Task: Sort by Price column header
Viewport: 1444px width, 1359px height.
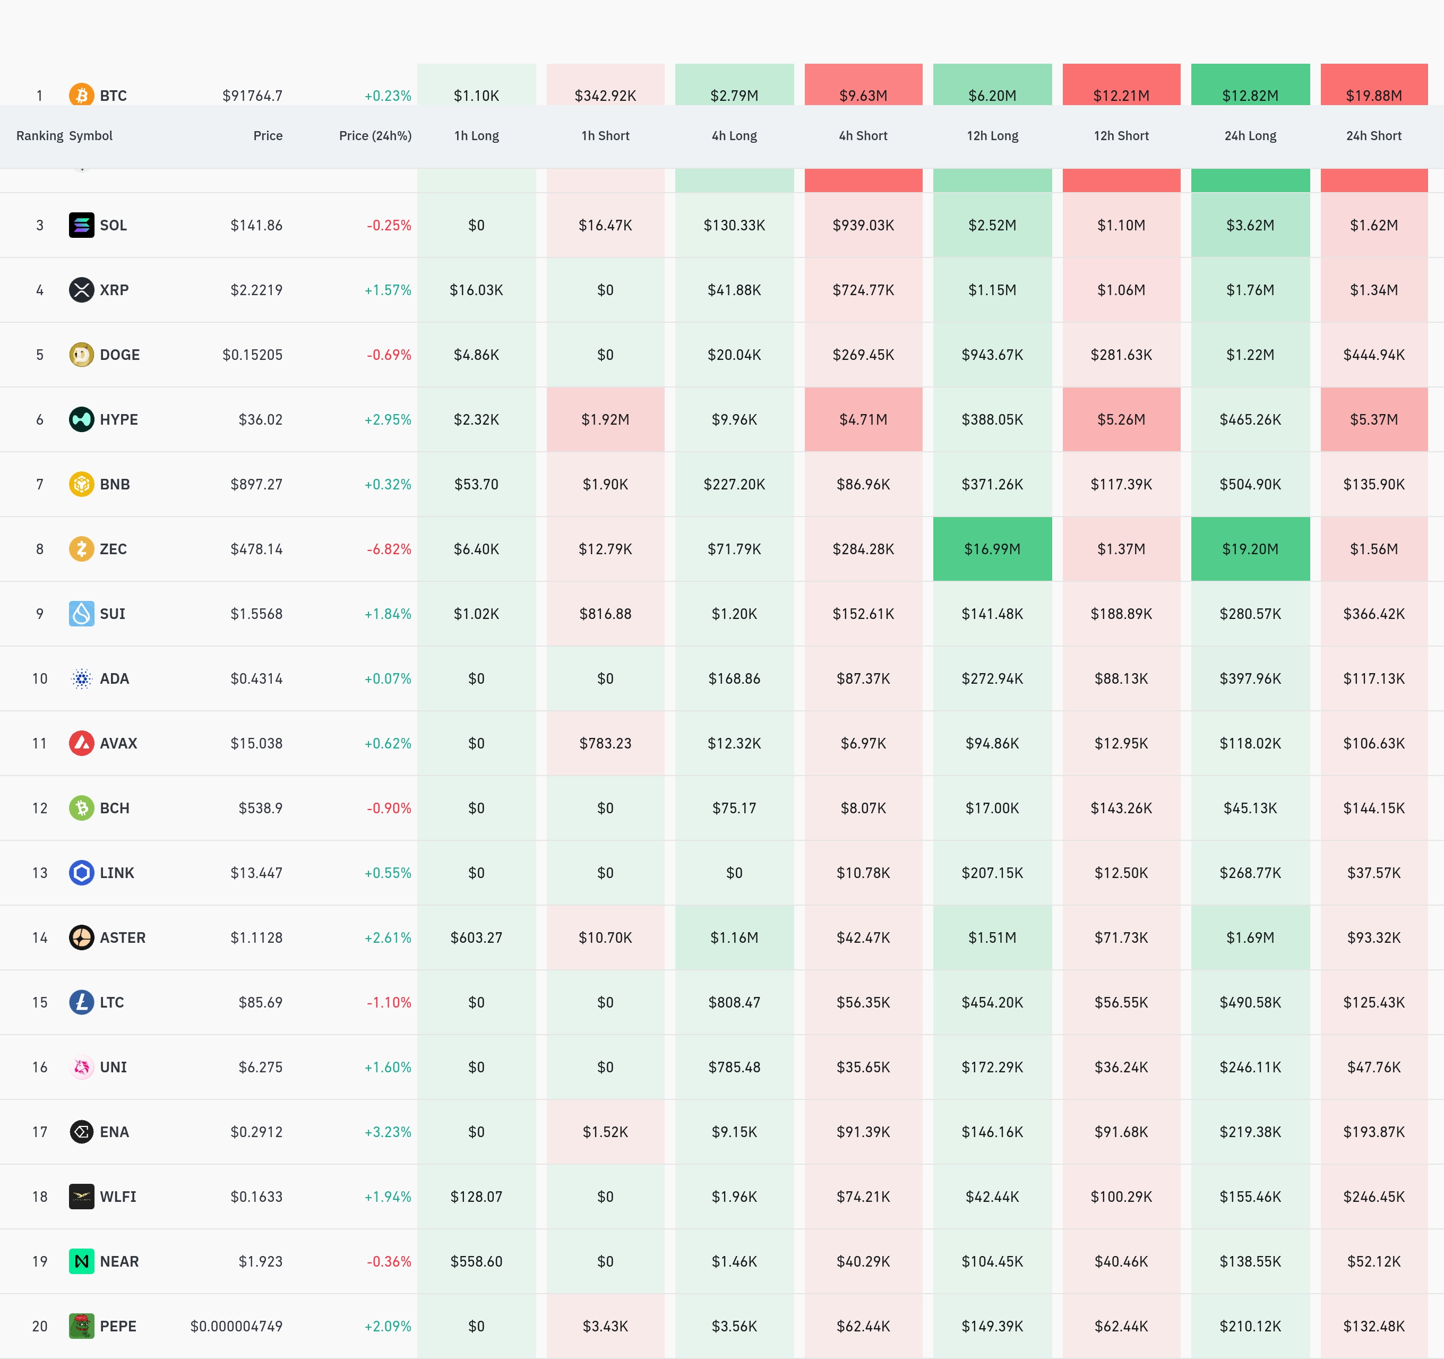Action: (268, 136)
